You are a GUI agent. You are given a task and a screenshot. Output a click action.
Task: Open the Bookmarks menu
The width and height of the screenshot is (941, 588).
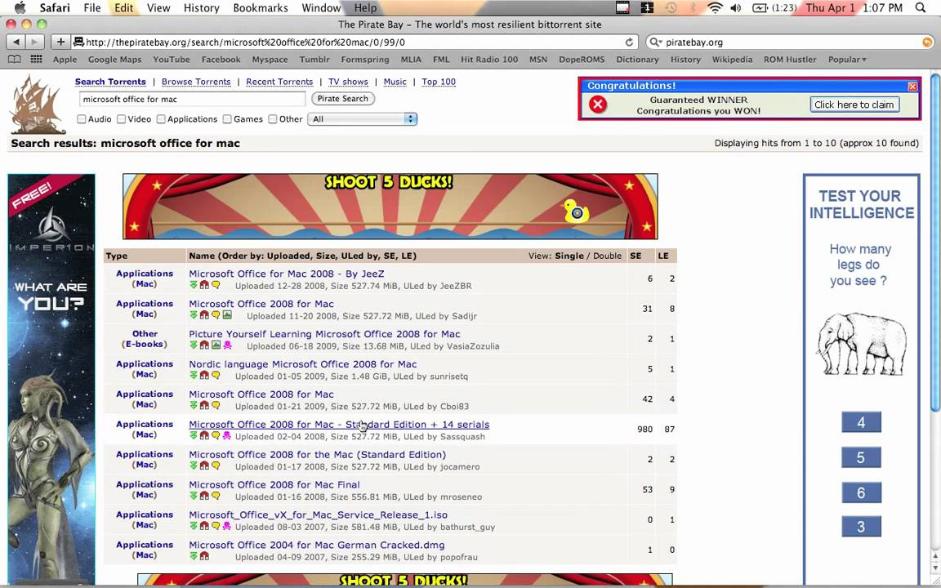(261, 8)
